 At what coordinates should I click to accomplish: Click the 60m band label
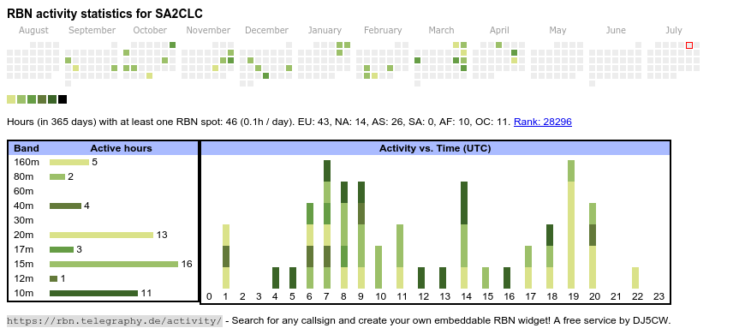(x=24, y=191)
